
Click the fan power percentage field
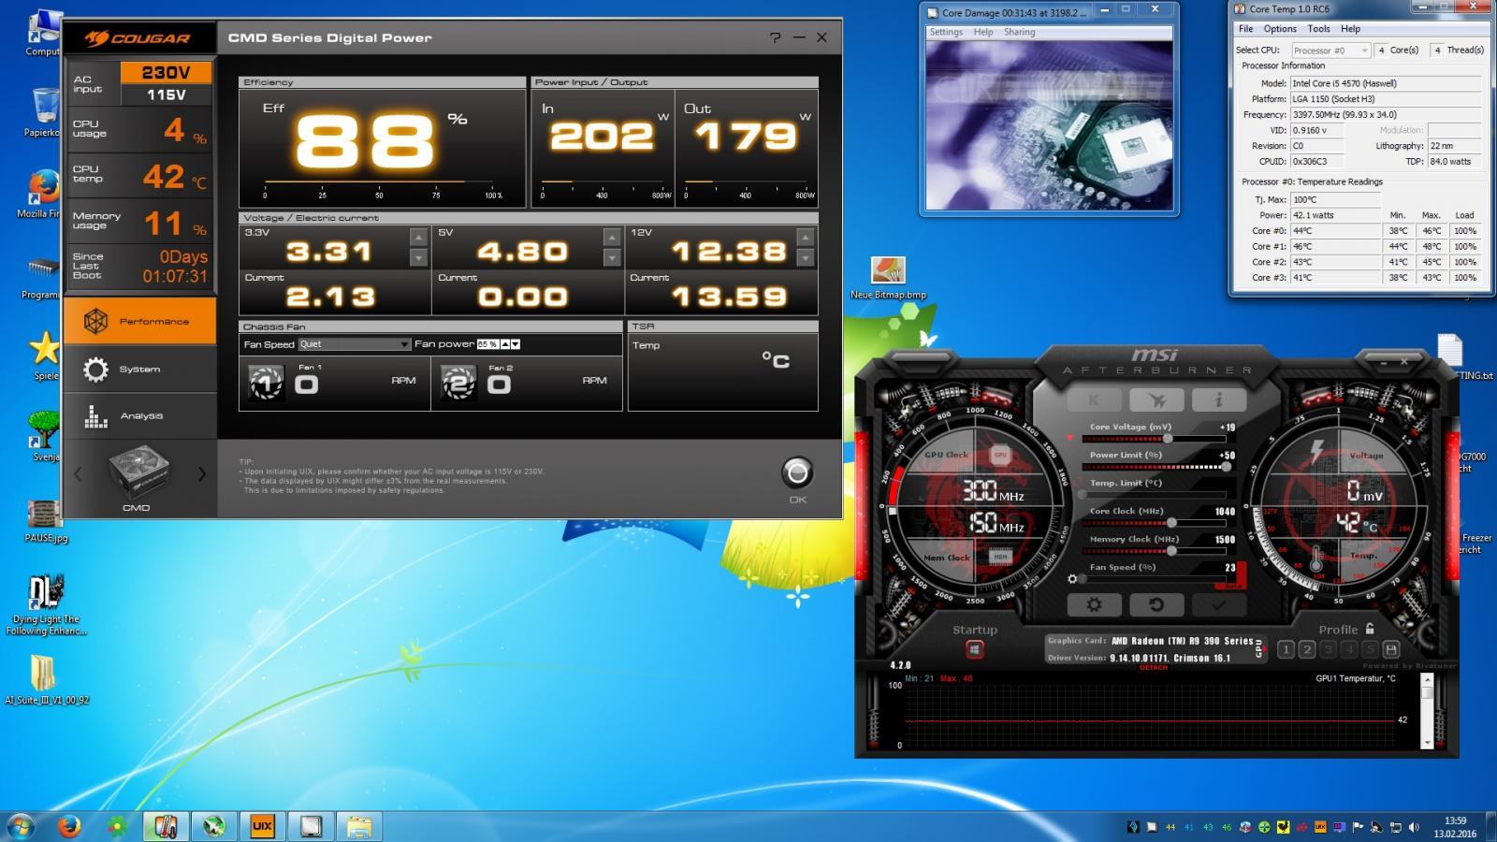coord(488,344)
